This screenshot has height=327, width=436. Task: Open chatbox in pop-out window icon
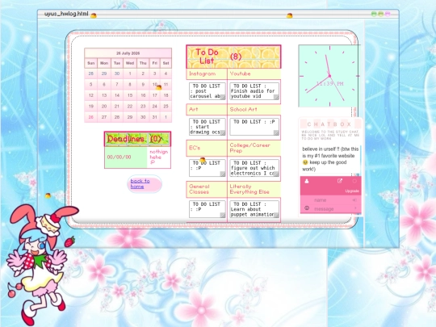tap(339, 181)
